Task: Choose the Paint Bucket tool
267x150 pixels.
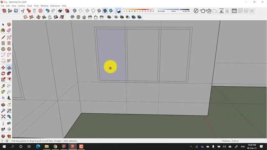Action: click(3, 30)
